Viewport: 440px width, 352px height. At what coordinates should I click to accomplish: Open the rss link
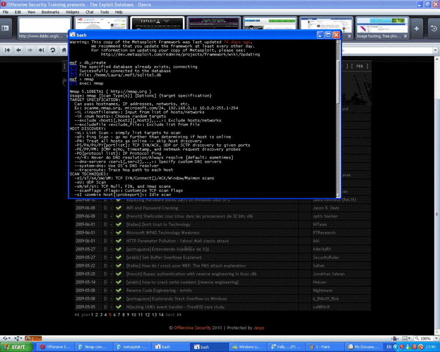pyautogui.click(x=360, y=66)
